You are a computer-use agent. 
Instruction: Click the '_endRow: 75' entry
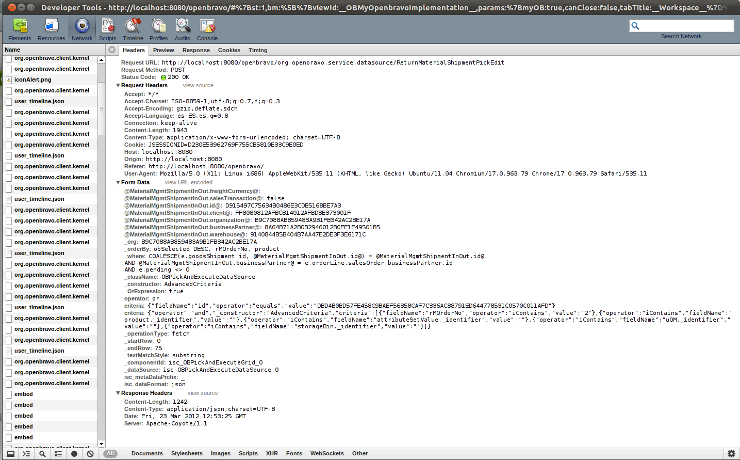(143, 348)
